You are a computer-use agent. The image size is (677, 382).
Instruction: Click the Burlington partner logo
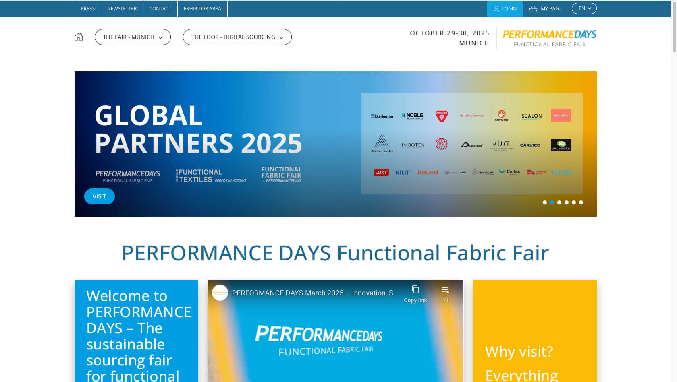[x=382, y=116]
